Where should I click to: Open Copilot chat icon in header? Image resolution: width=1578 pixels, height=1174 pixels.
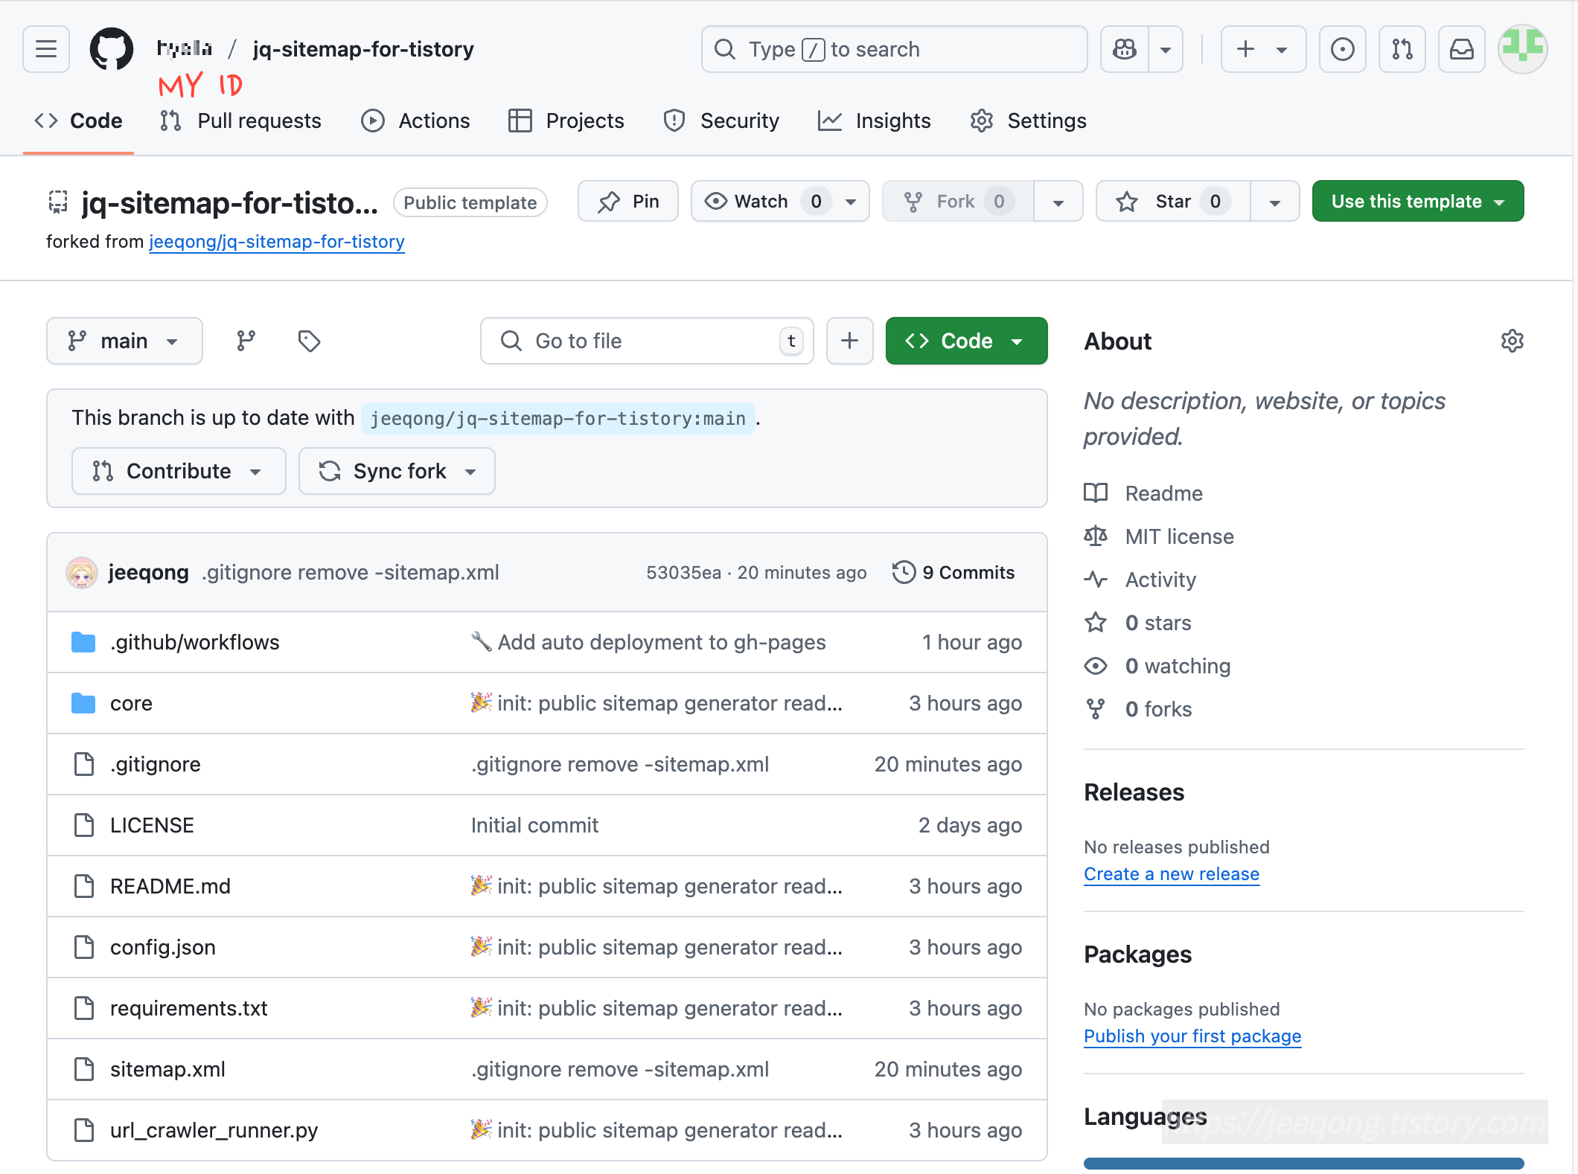pos(1125,49)
